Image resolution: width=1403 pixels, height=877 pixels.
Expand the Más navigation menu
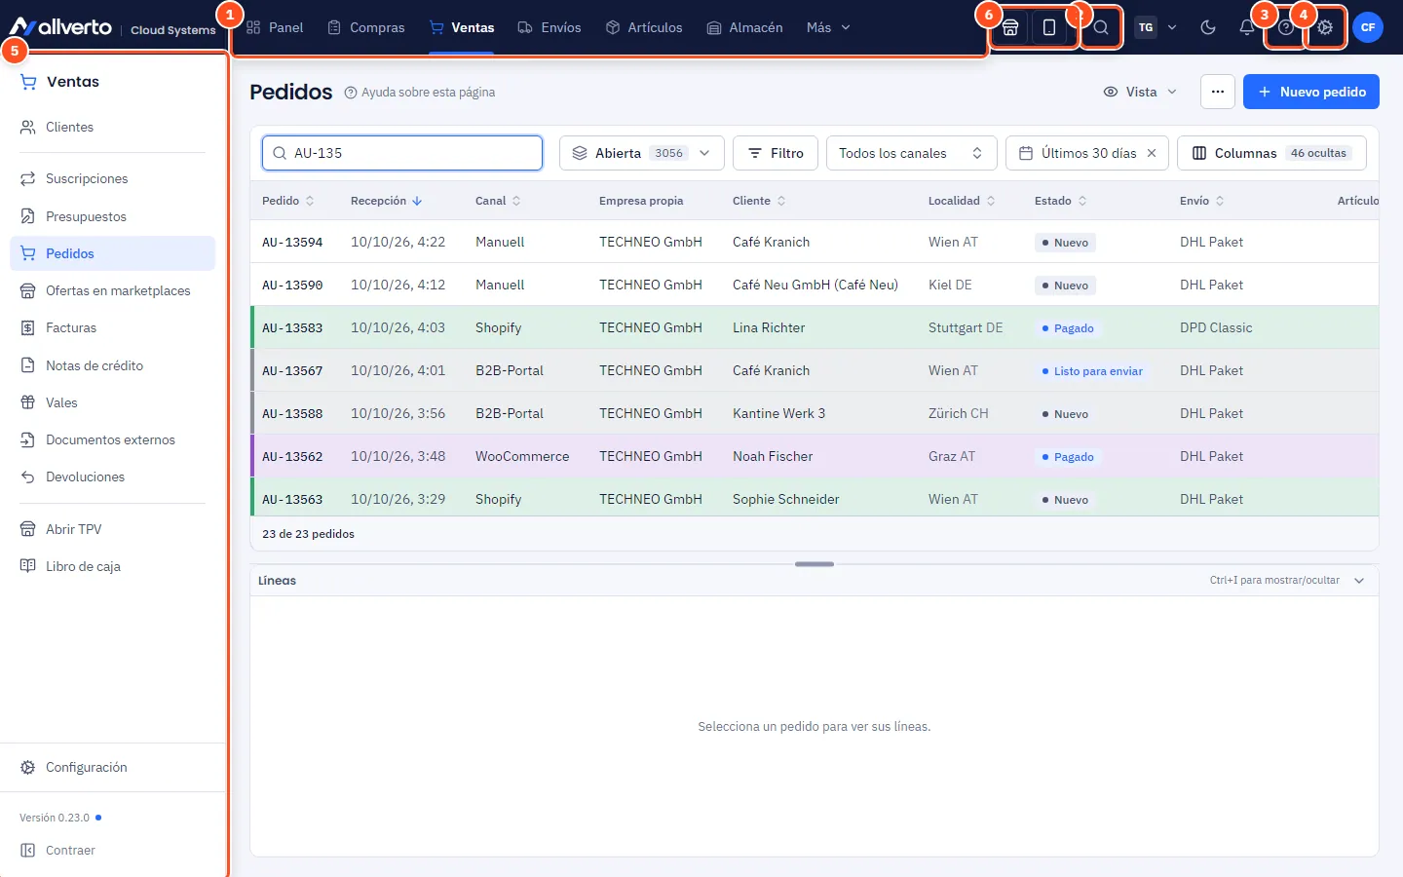828,27
